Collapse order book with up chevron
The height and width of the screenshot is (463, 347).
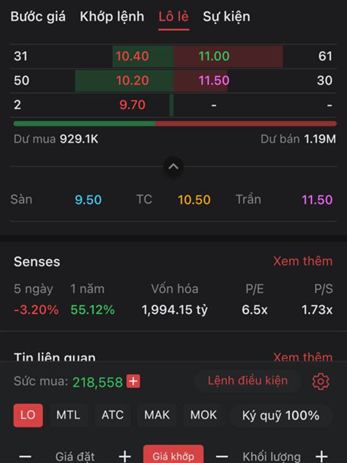[x=173, y=167]
